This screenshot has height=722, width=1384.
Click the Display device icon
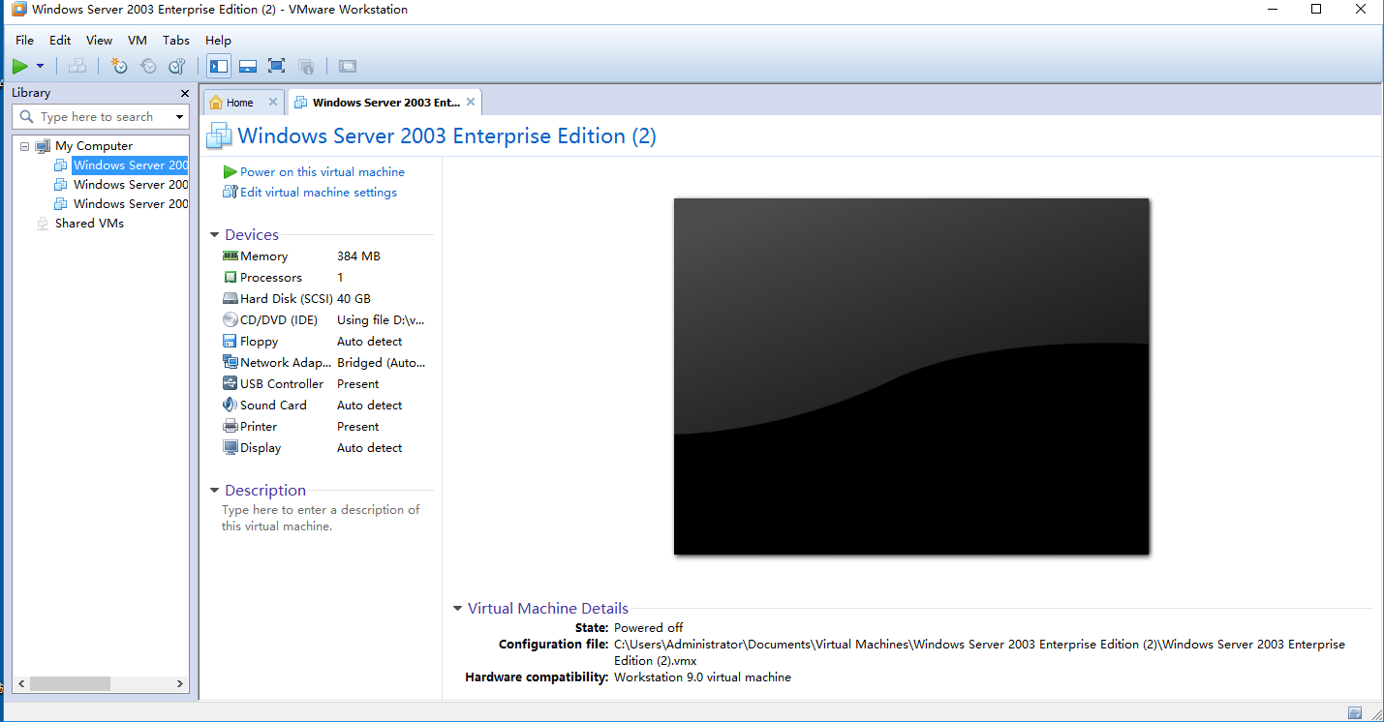pos(230,448)
